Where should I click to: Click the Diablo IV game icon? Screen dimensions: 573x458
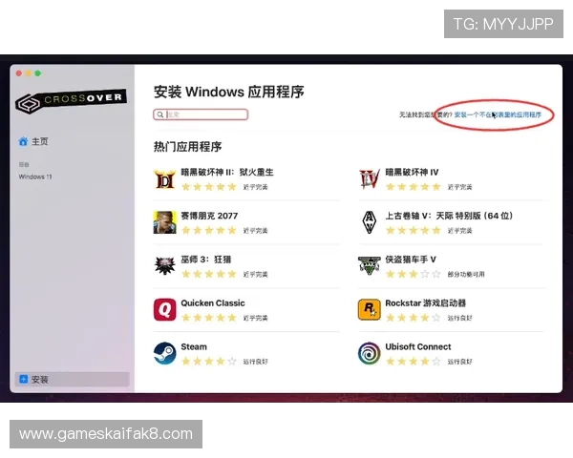369,179
